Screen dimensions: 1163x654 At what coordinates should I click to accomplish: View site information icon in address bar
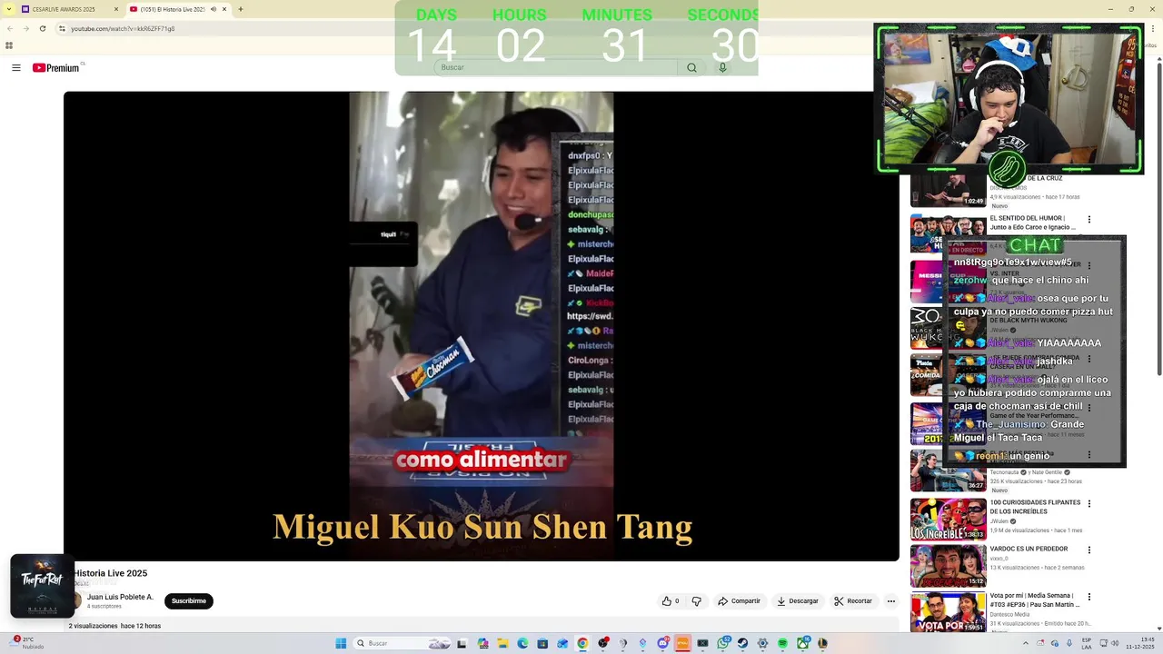62,28
